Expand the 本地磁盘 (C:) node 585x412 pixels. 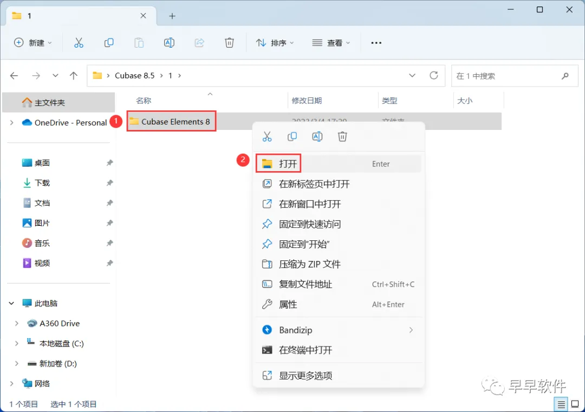[x=17, y=343]
